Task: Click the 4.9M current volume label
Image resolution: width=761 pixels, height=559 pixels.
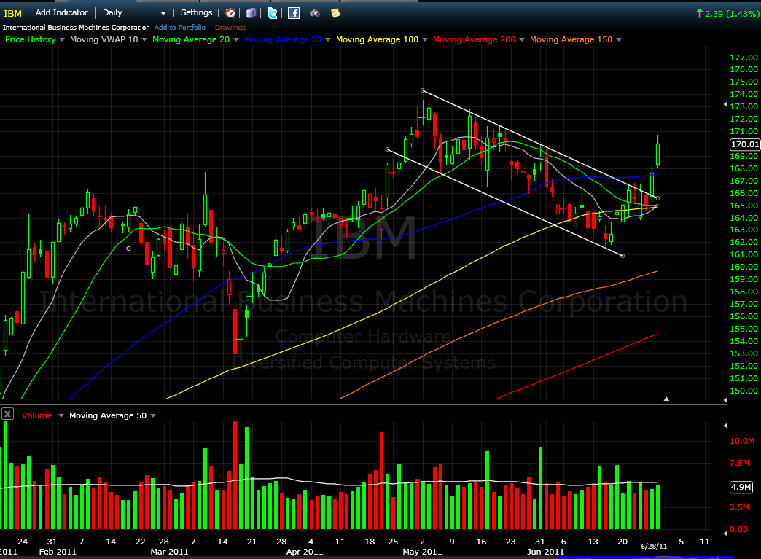Action: coord(741,487)
